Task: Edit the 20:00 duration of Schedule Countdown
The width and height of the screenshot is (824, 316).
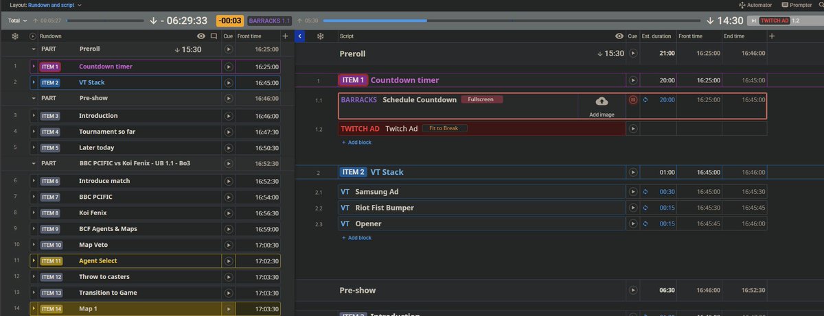Action: tap(667, 99)
